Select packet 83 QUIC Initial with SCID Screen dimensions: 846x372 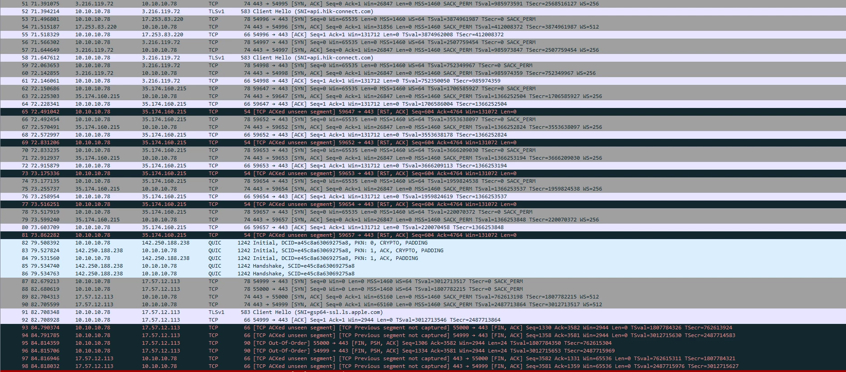click(x=423, y=250)
